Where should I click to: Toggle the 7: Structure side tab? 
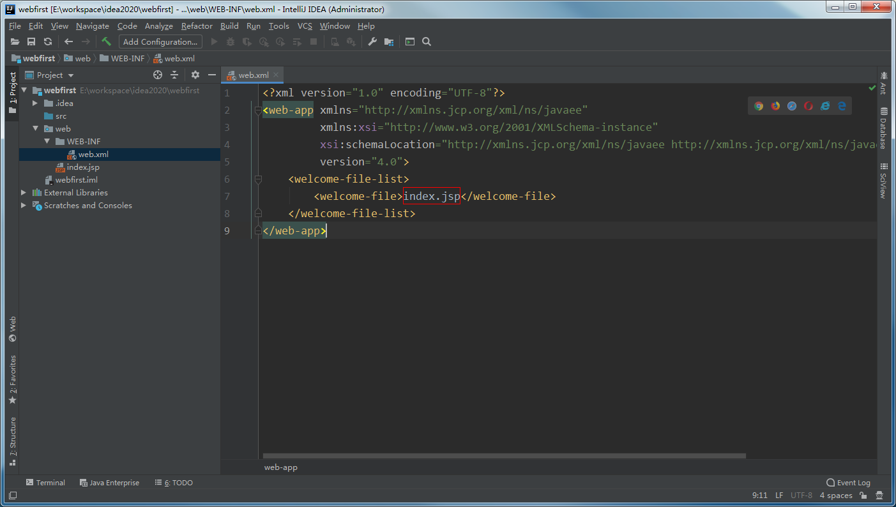click(x=12, y=441)
